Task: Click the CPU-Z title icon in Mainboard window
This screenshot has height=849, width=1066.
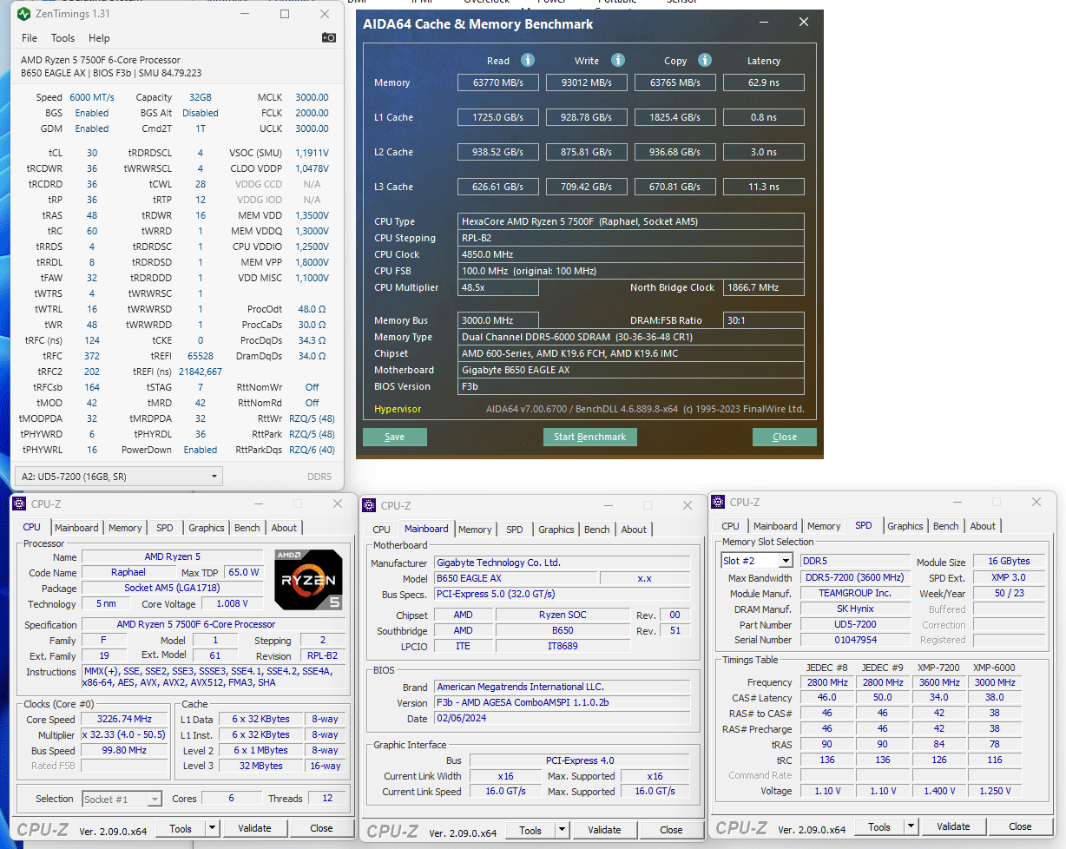Action: pos(370,505)
